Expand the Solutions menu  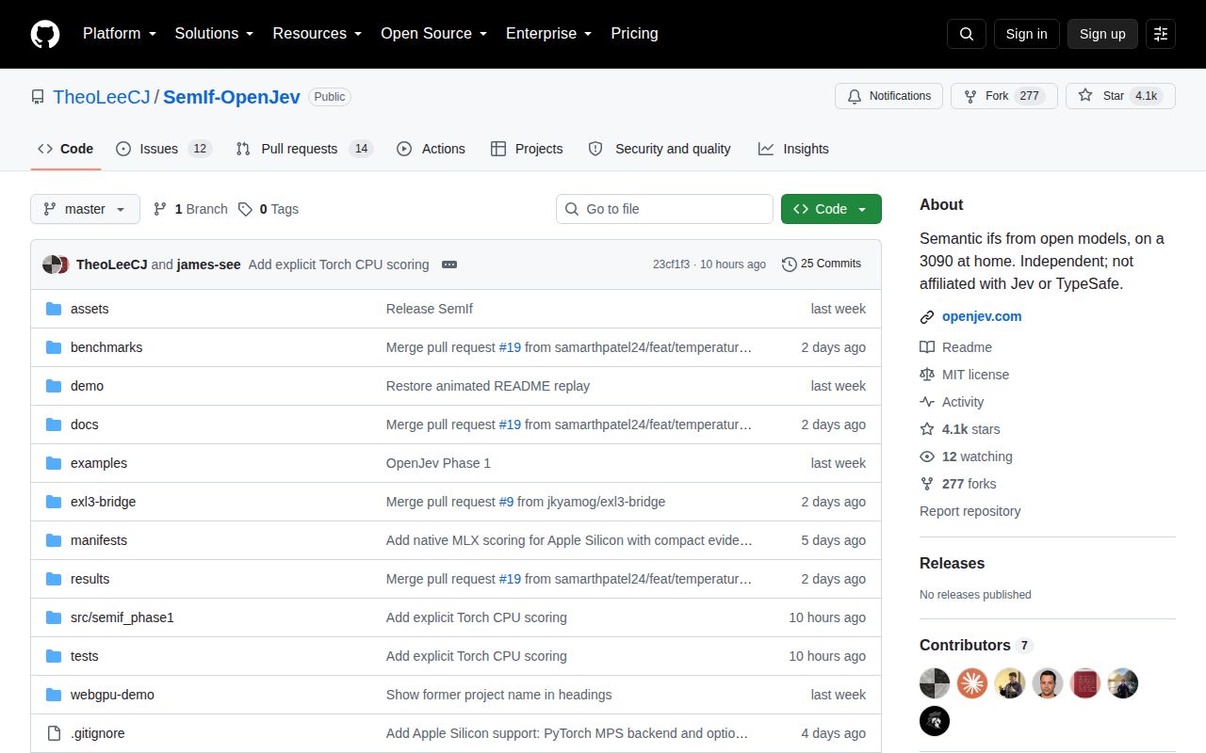point(214,34)
